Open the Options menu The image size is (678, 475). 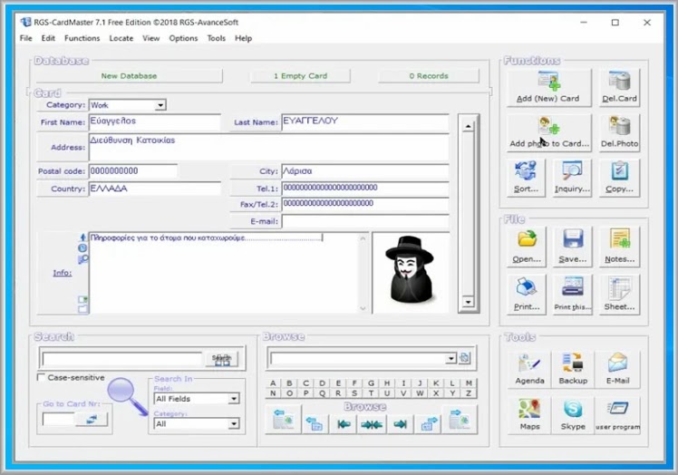click(x=183, y=38)
